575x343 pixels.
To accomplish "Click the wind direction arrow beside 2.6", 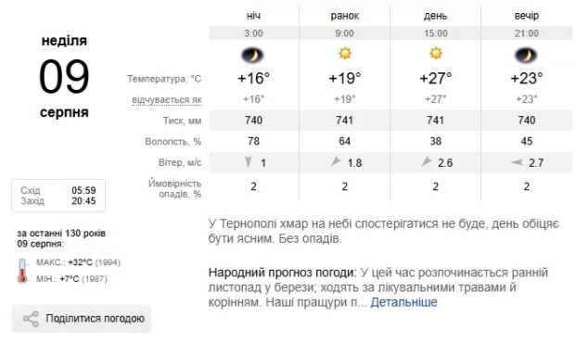I will (427, 161).
